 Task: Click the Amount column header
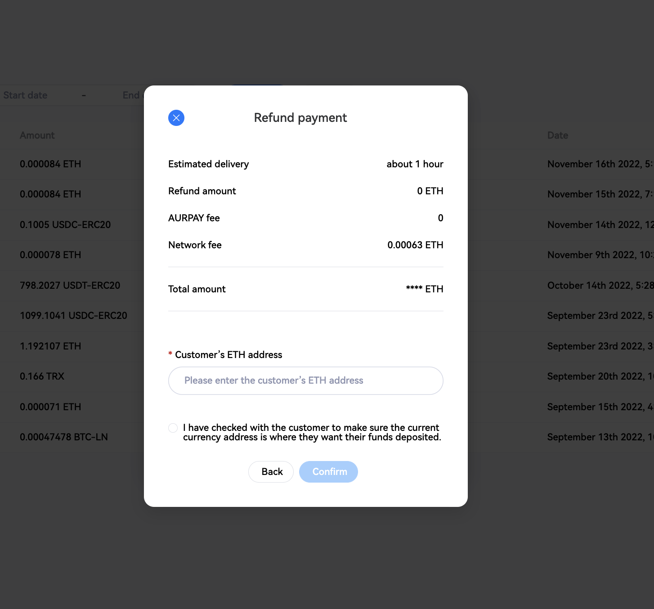coord(37,135)
